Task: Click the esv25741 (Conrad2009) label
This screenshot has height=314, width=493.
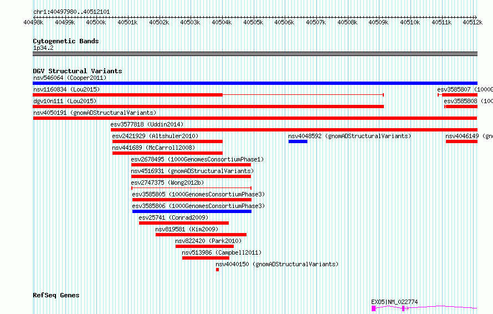Action: point(173,217)
